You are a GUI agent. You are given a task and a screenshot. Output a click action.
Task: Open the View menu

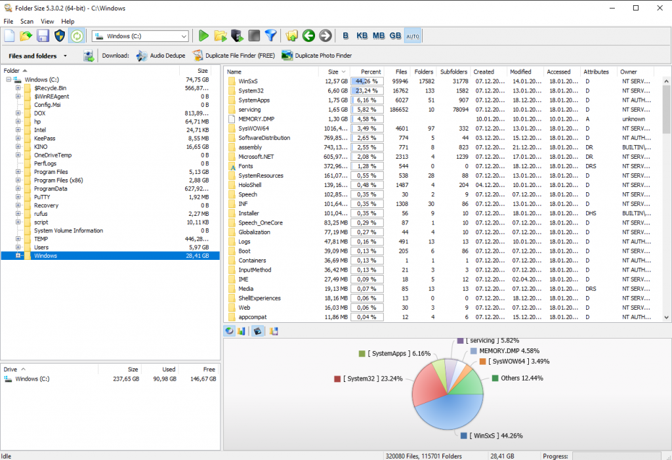click(x=47, y=22)
